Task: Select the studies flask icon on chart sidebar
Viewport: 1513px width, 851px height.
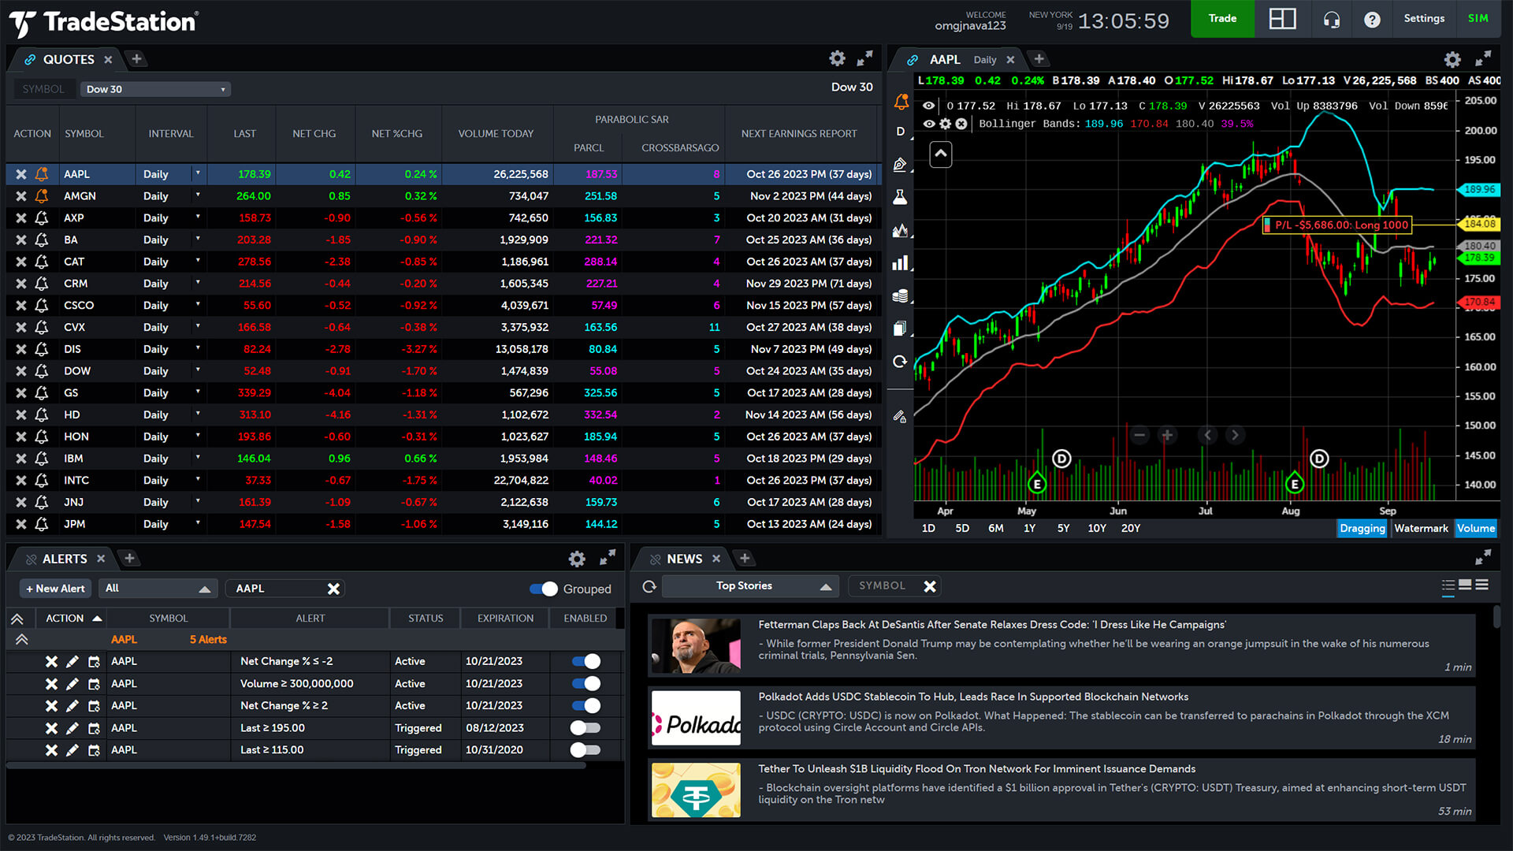Action: point(900,196)
